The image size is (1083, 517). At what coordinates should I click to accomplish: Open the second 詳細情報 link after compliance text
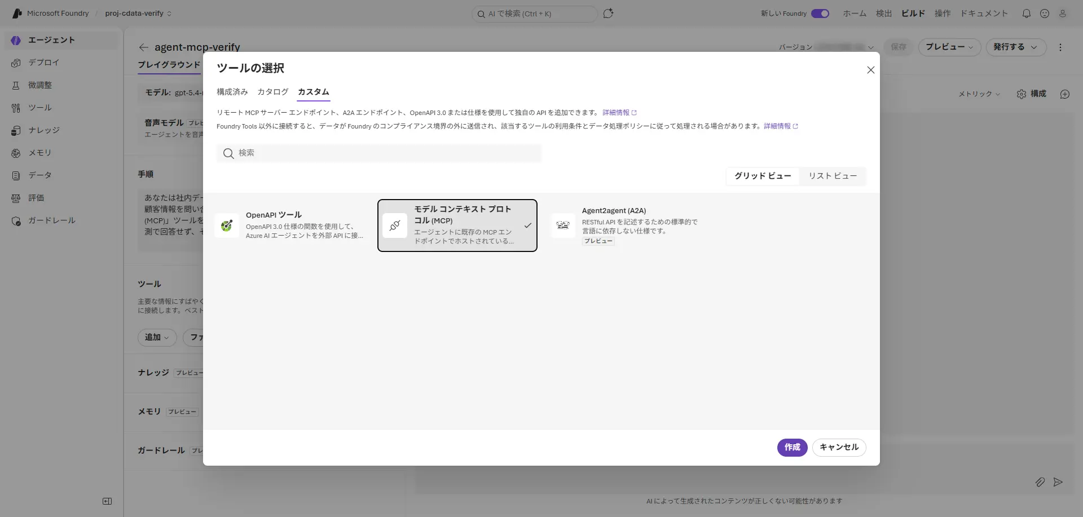point(781,126)
